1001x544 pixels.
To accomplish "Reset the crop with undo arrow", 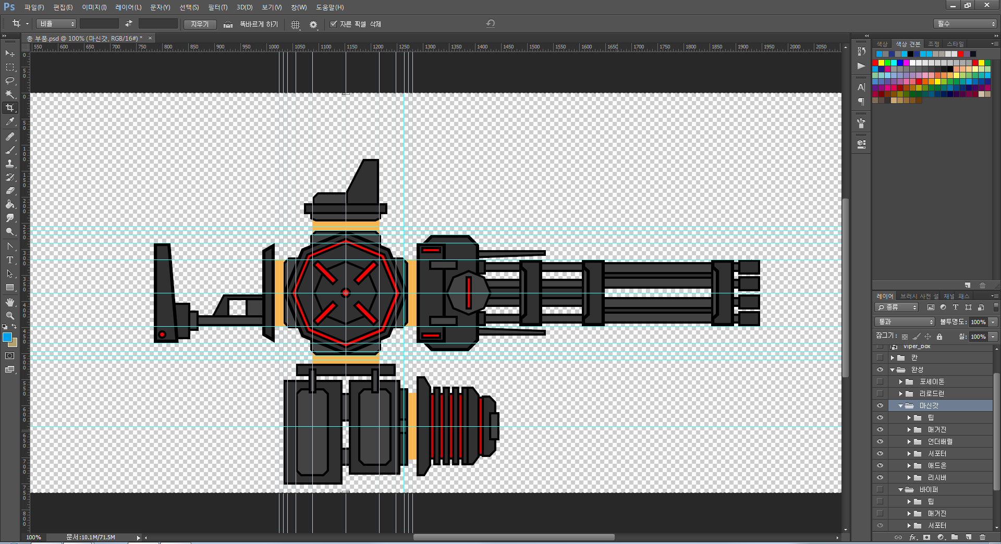I will tap(490, 23).
